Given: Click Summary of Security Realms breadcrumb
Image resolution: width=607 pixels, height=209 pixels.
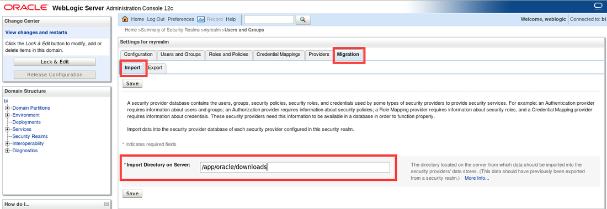Looking at the screenshot, I should coord(171,30).
